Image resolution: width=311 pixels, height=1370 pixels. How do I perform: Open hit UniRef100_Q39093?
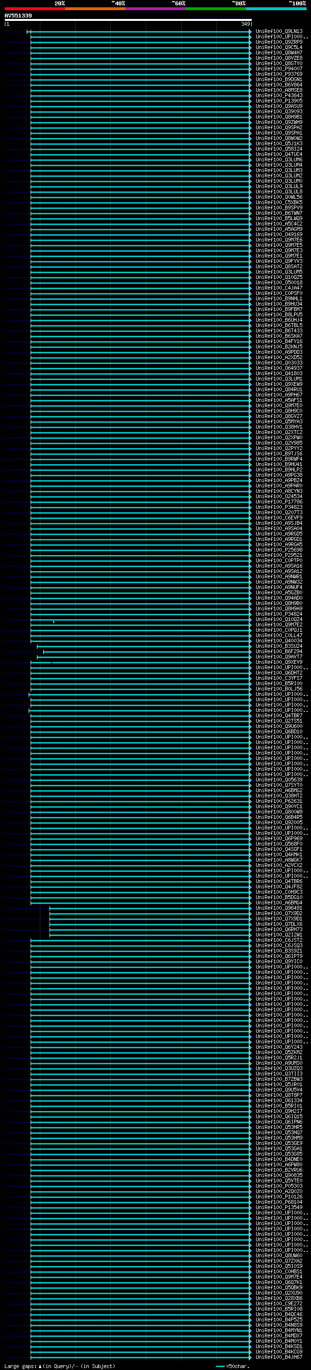click(278, 112)
